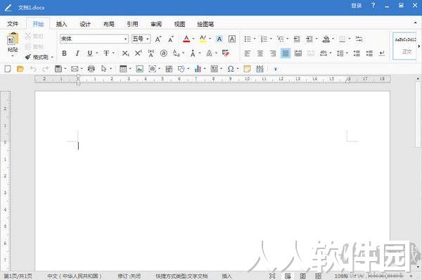
Task: Toggle Bold formatting
Action: pos(64,53)
